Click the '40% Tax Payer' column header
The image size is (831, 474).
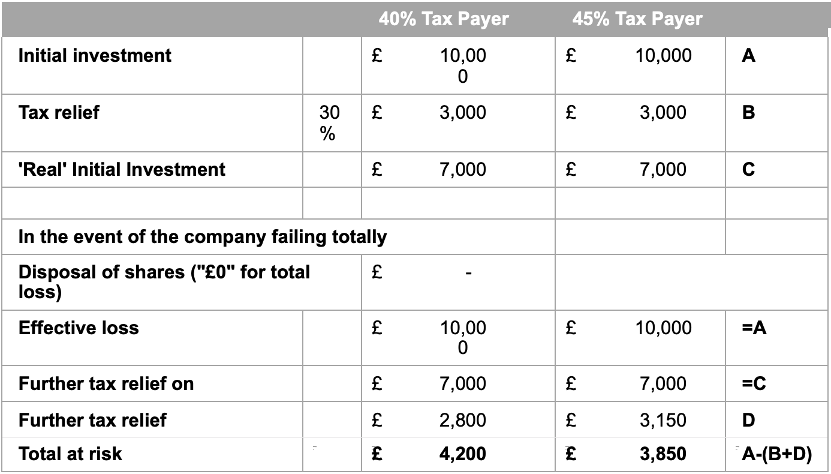pos(444,19)
